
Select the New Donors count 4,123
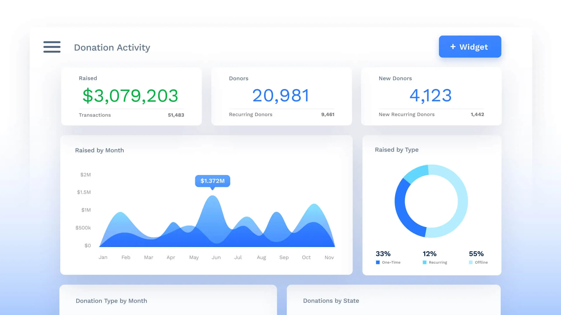[431, 96]
